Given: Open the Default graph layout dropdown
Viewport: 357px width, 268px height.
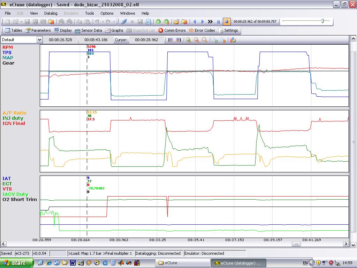Looking at the screenshot, I should [39, 40].
